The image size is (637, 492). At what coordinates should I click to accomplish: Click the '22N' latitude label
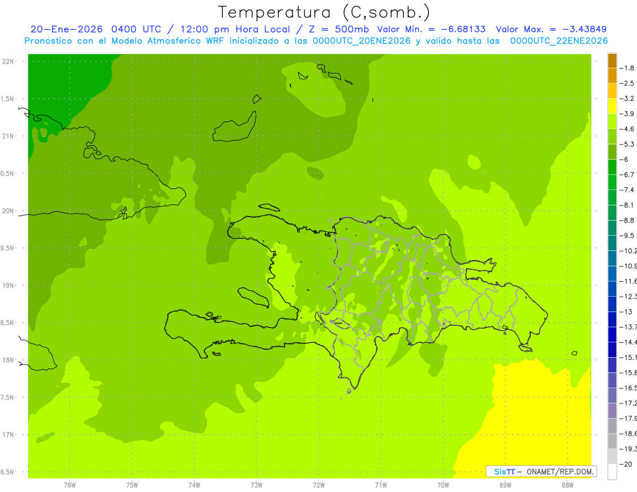(x=8, y=62)
